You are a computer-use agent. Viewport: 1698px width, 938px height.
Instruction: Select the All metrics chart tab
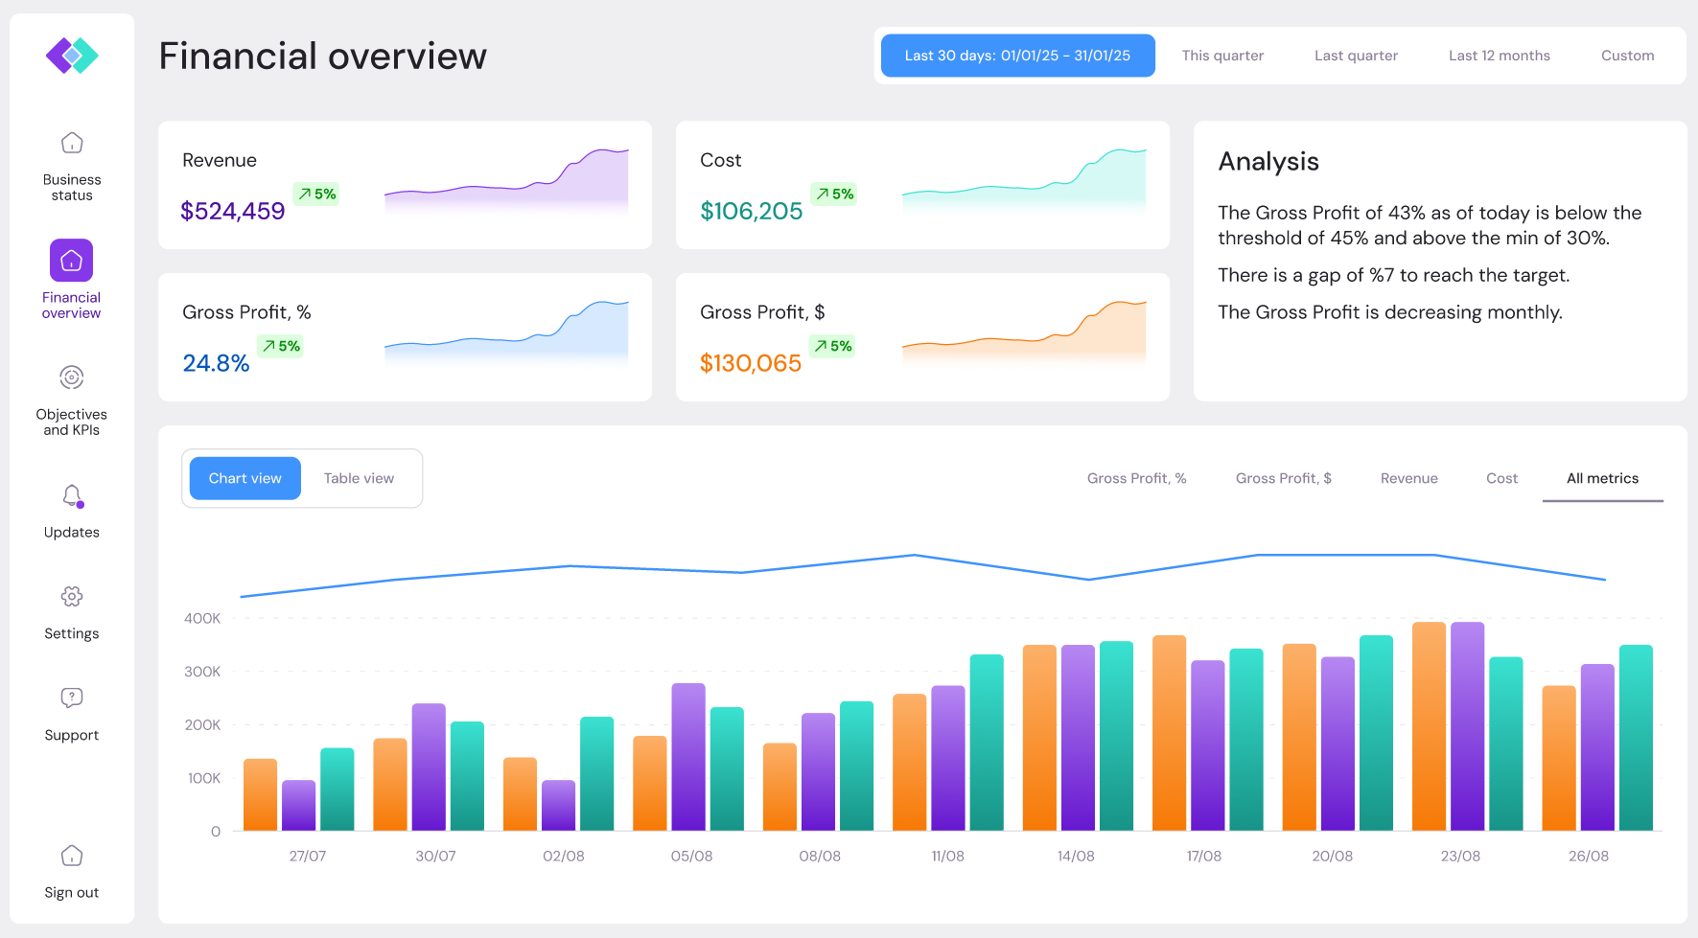click(x=1602, y=478)
